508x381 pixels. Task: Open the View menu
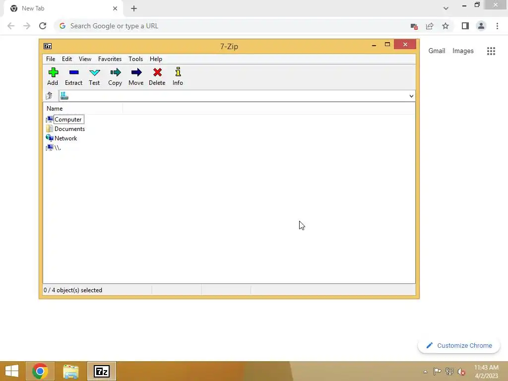click(x=85, y=59)
